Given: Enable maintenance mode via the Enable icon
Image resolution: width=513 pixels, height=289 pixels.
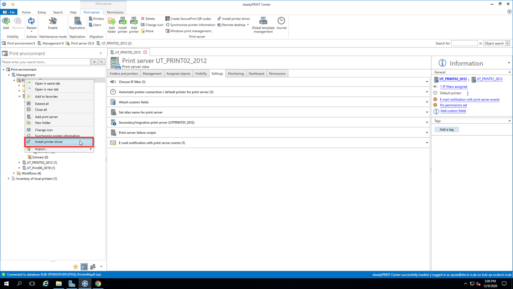Looking at the screenshot, I should tap(53, 23).
